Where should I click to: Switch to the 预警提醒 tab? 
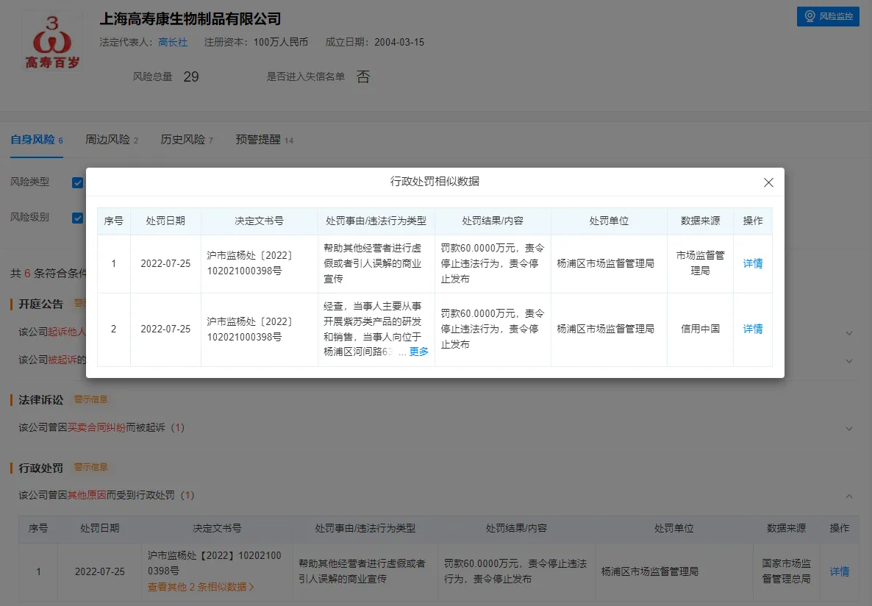[x=264, y=140]
